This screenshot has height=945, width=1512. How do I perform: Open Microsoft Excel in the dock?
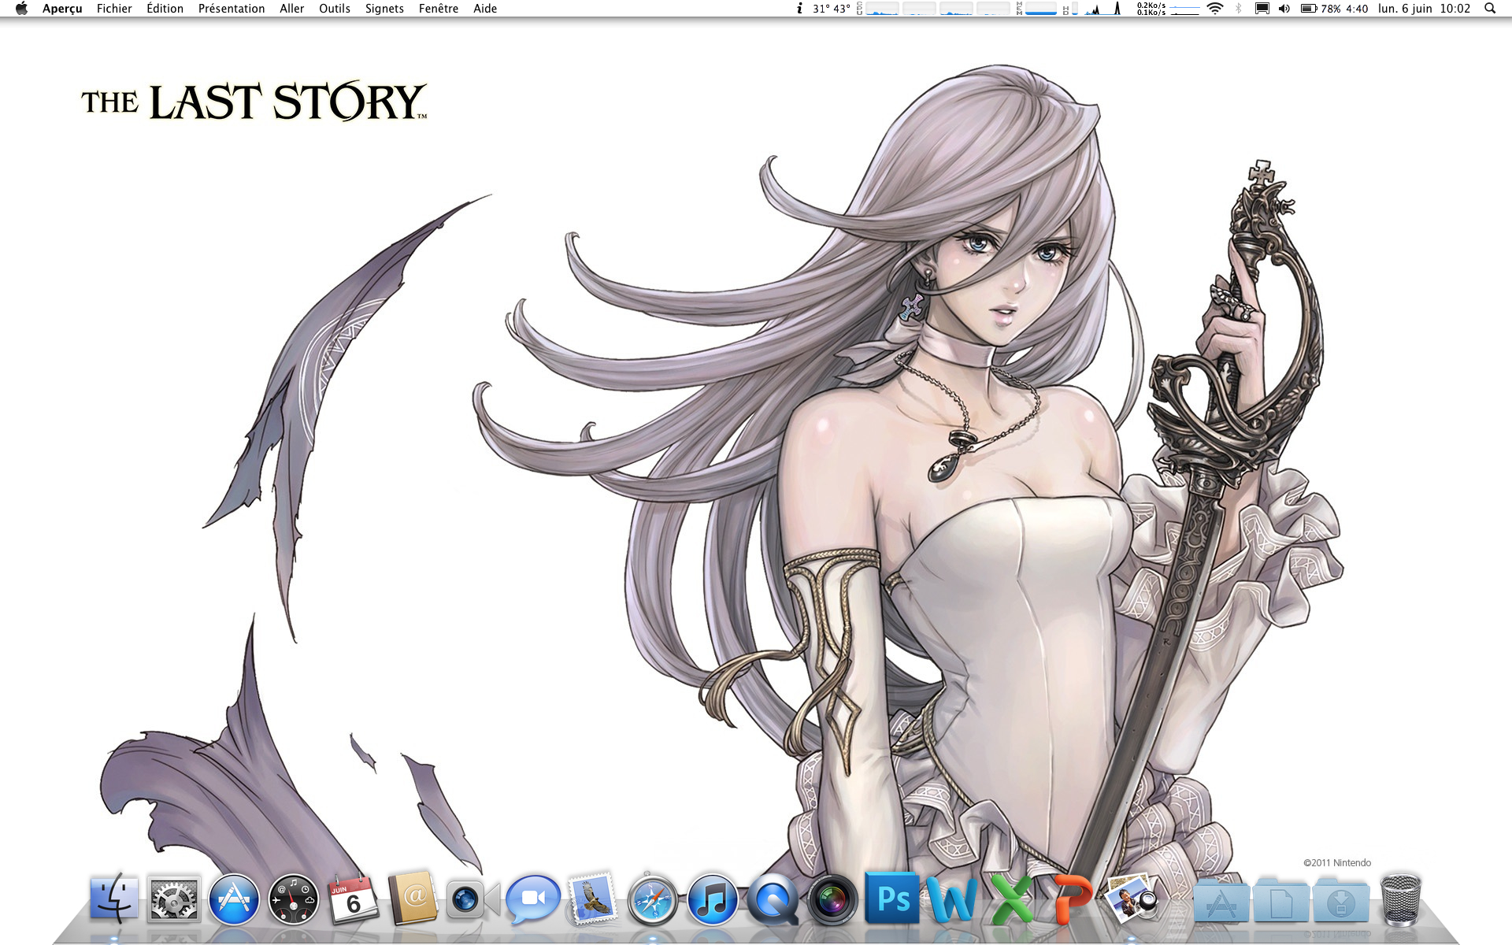(x=1012, y=899)
